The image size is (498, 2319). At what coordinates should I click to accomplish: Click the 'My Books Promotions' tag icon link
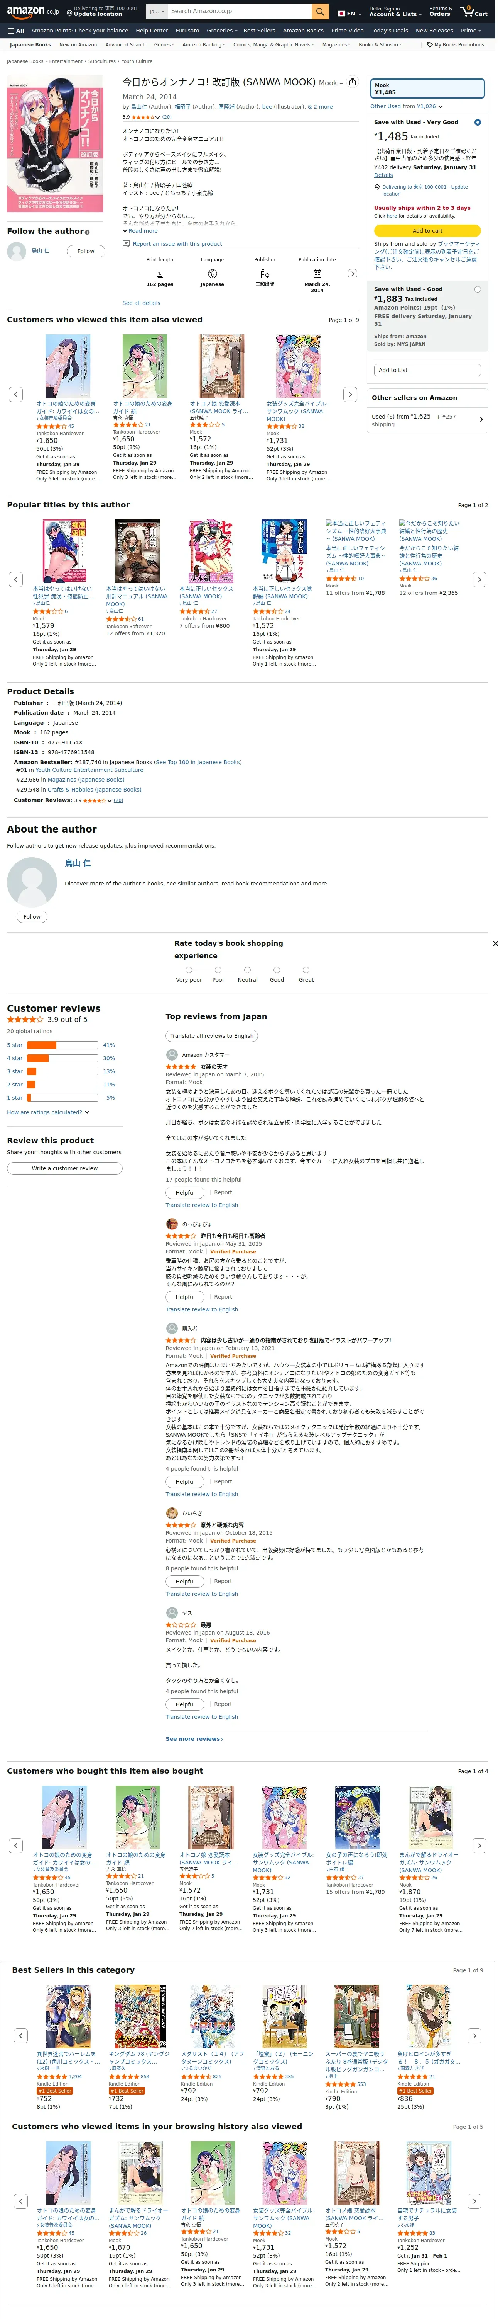[x=455, y=44]
